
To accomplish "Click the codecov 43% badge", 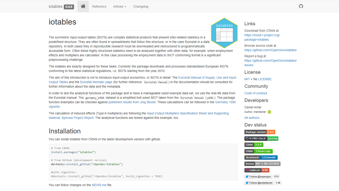I will tap(257, 170).
